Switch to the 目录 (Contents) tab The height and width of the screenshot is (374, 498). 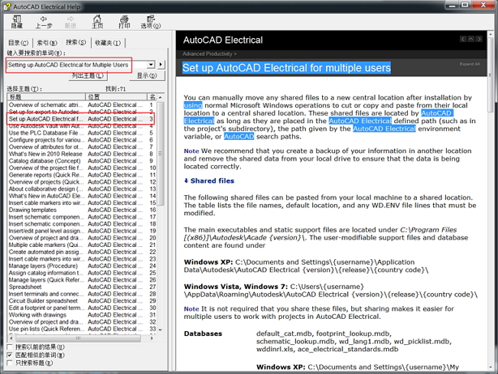tap(18, 42)
